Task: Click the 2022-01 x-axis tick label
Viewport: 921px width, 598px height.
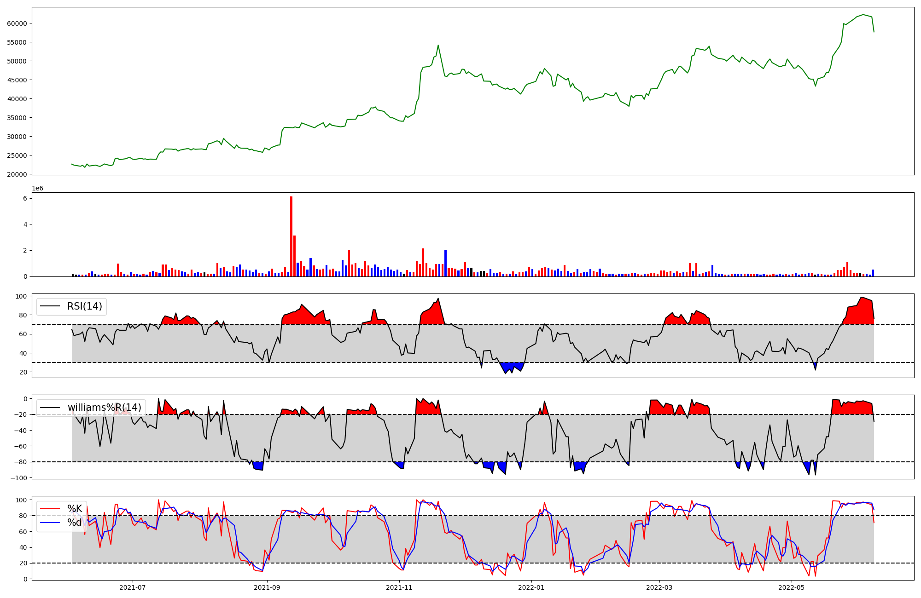Action: pyautogui.click(x=531, y=587)
